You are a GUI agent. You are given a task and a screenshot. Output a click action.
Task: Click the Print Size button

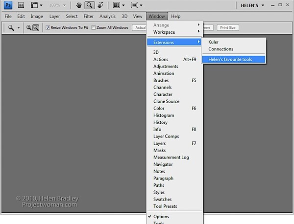tap(228, 28)
